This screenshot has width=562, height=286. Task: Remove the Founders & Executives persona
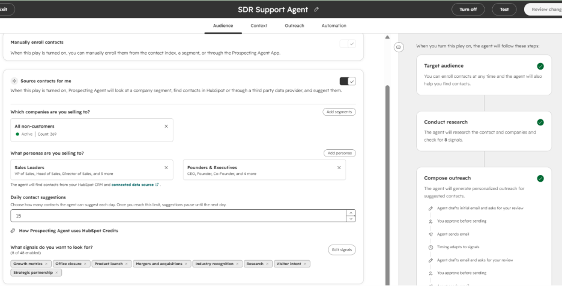pyautogui.click(x=339, y=167)
